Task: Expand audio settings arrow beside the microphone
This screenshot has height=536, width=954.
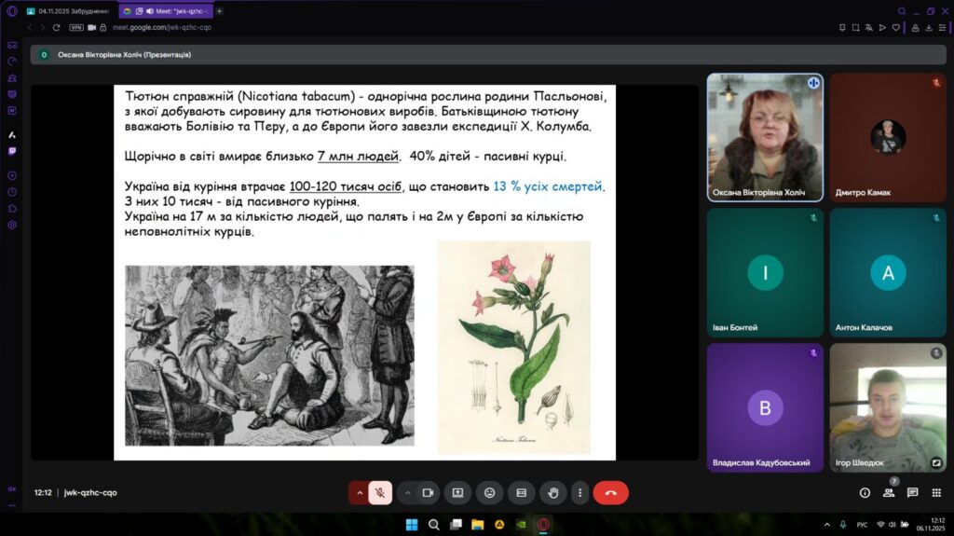Action: coord(359,492)
